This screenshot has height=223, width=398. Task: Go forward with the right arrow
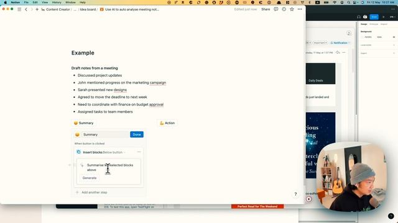(x=32, y=9)
